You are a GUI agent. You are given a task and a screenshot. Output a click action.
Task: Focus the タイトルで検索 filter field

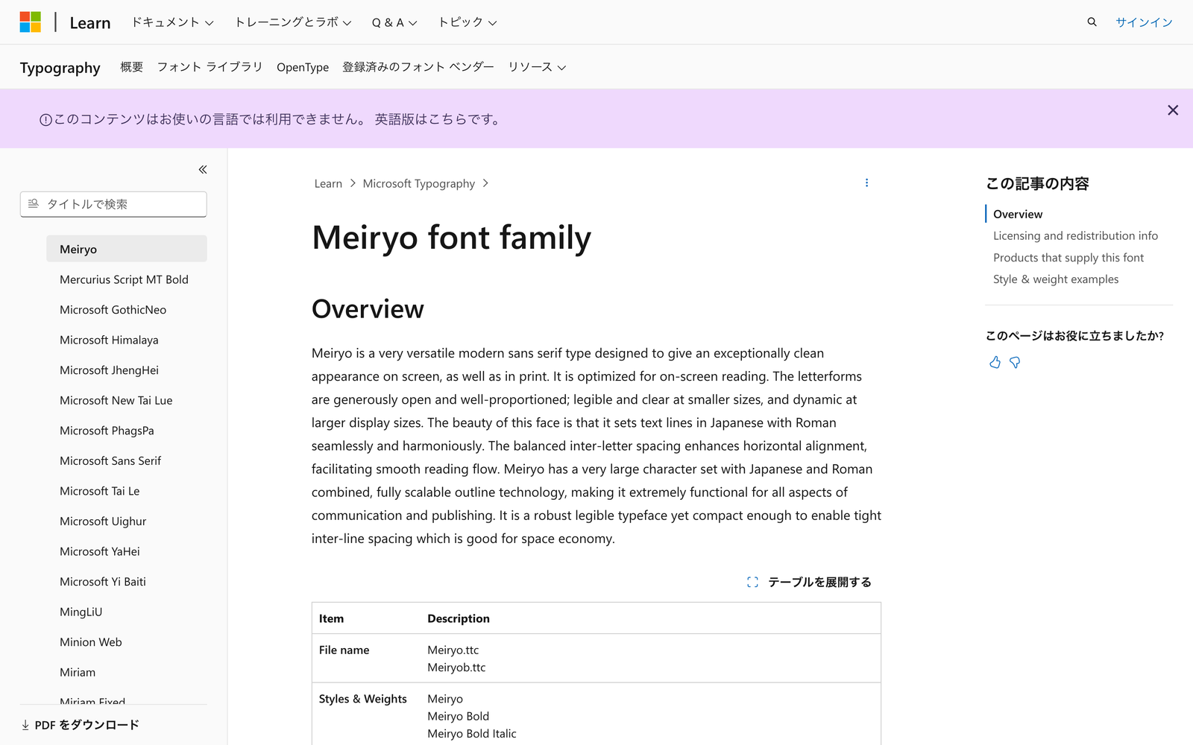[x=113, y=204]
